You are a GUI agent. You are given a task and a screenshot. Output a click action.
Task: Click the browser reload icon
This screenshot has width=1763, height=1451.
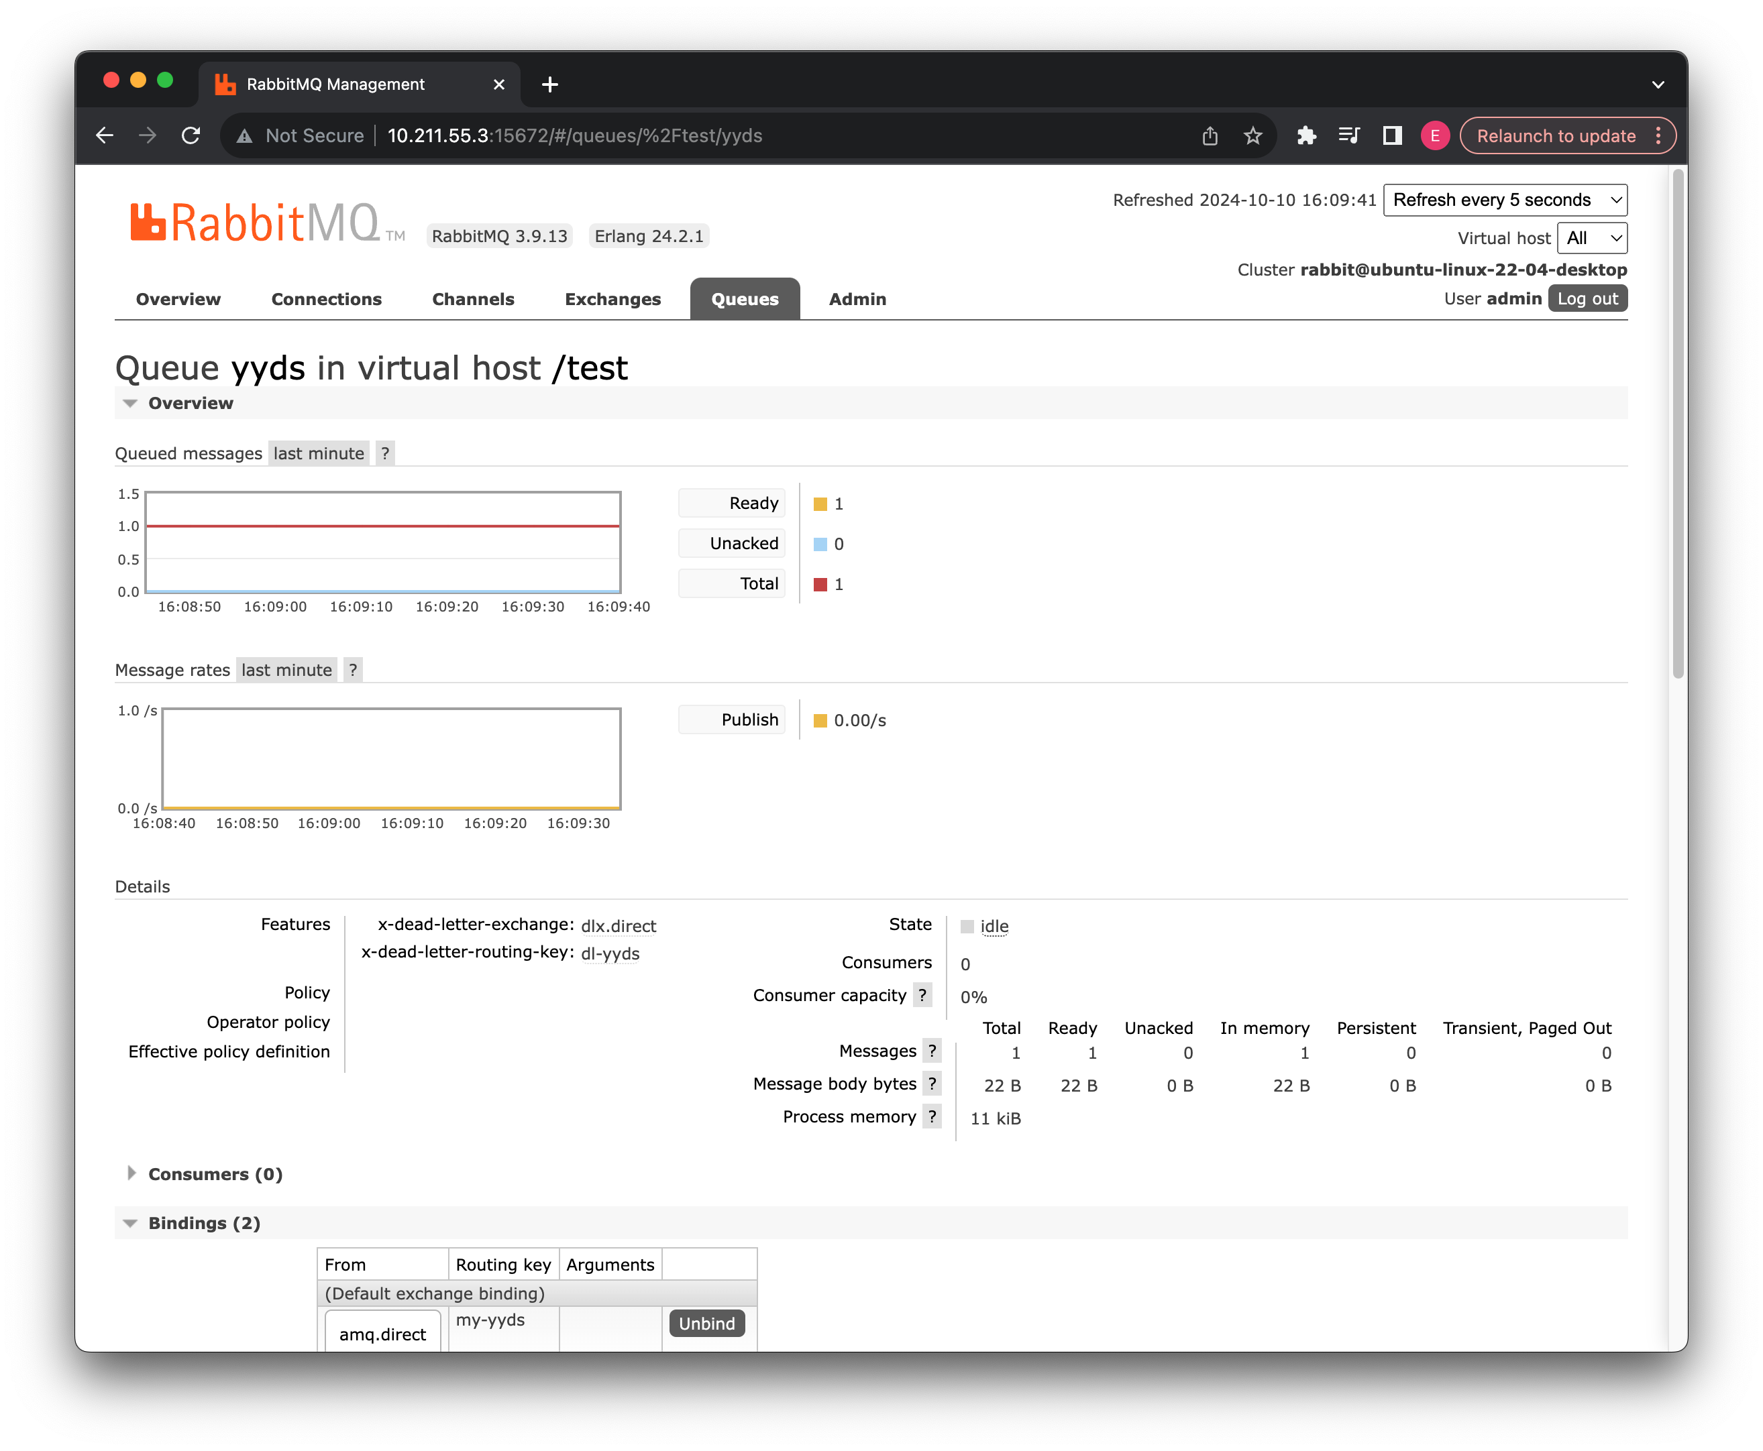tap(191, 135)
